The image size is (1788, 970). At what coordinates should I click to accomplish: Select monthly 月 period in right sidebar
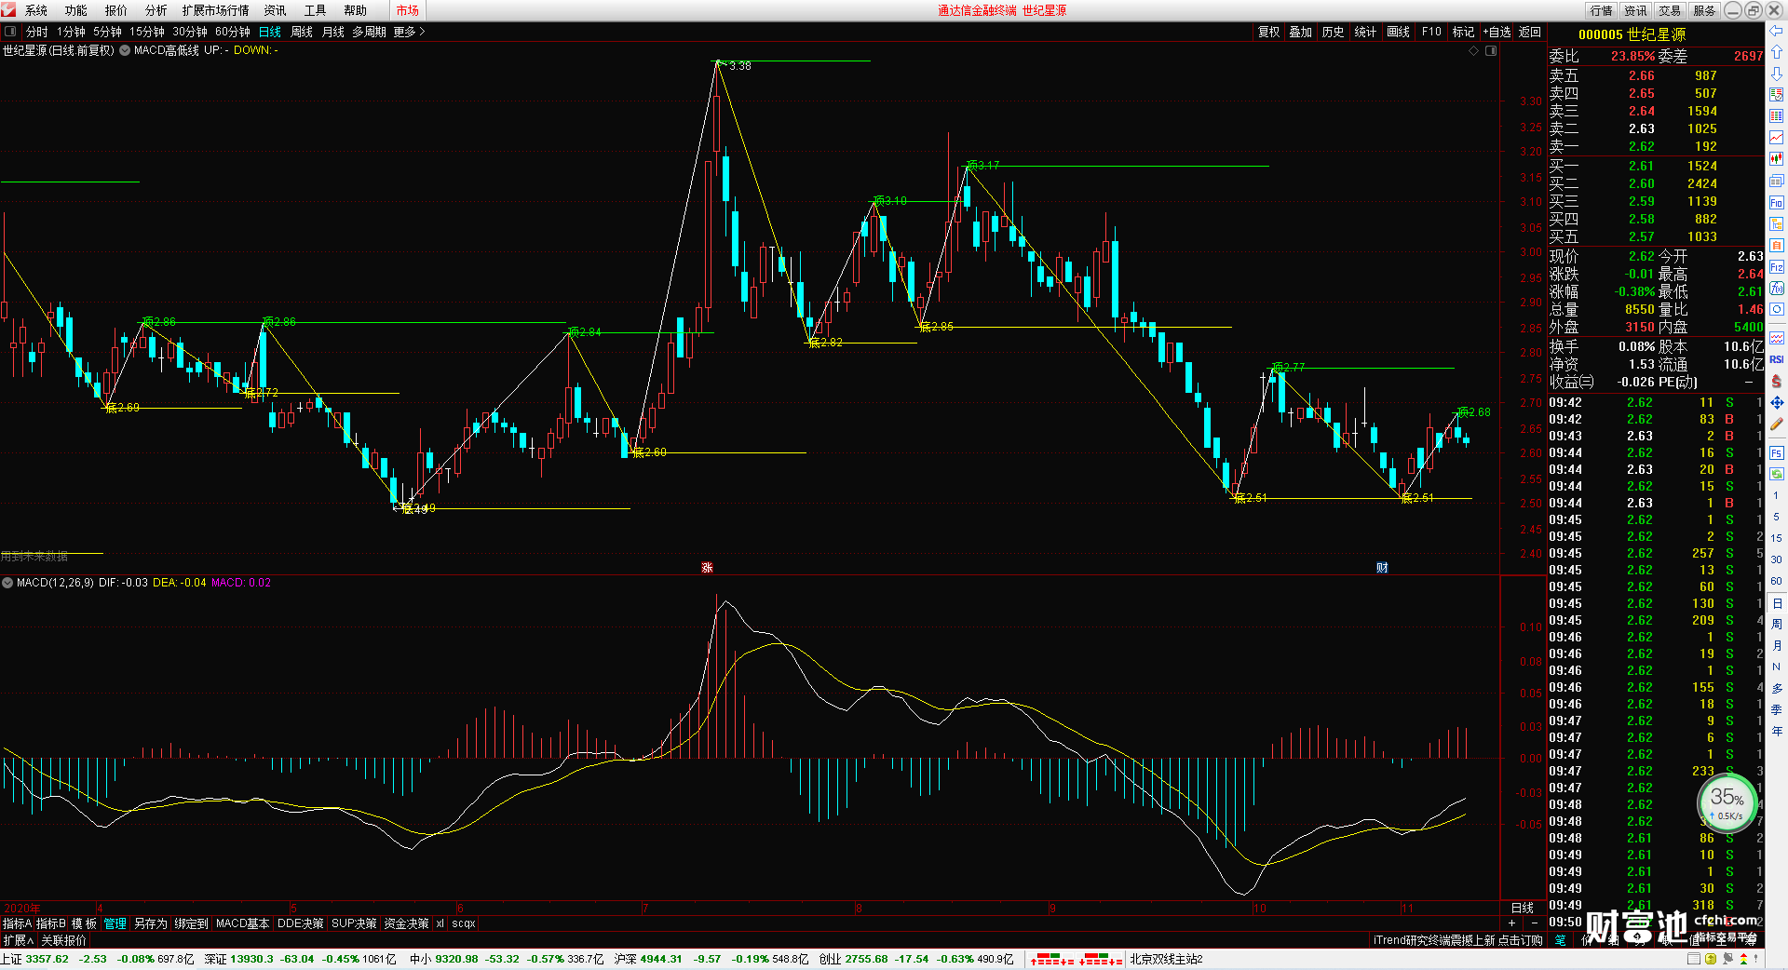pyautogui.click(x=1776, y=645)
